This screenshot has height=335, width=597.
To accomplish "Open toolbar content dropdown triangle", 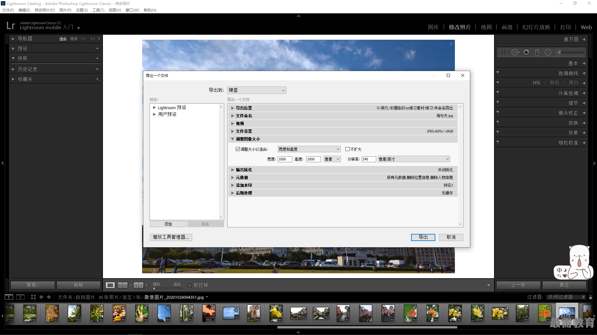I will (x=488, y=285).
